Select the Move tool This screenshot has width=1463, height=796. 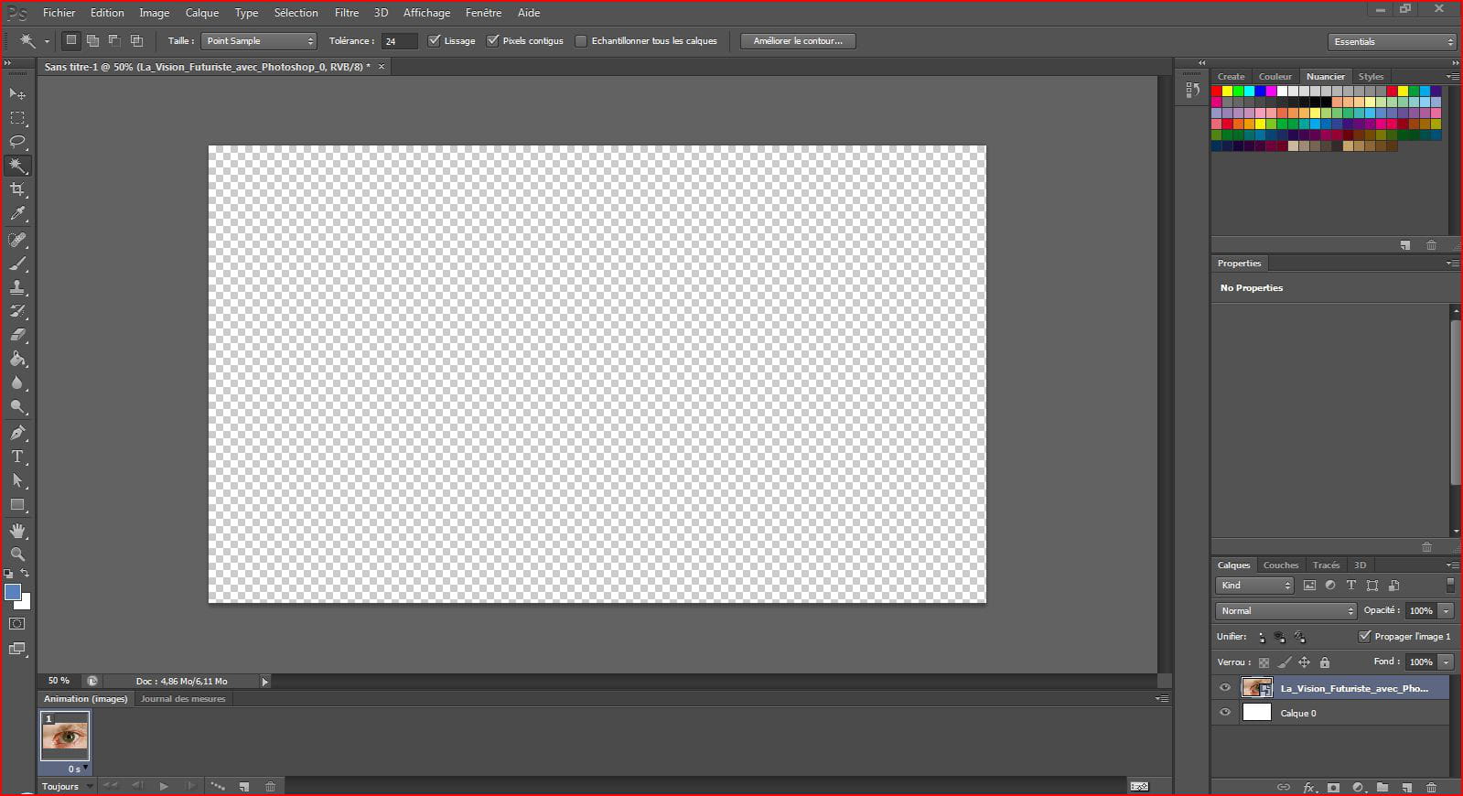[x=17, y=93]
